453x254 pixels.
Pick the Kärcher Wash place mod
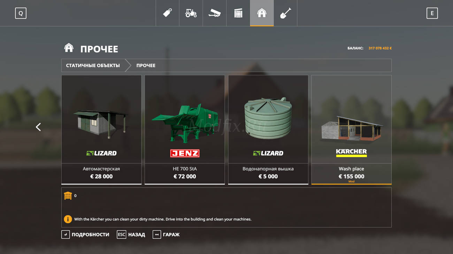(x=351, y=130)
